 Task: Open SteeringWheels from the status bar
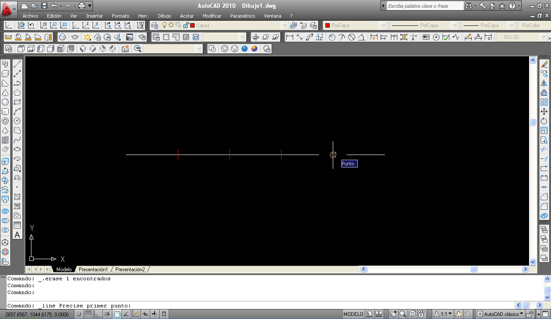pyautogui.click(x=412, y=314)
